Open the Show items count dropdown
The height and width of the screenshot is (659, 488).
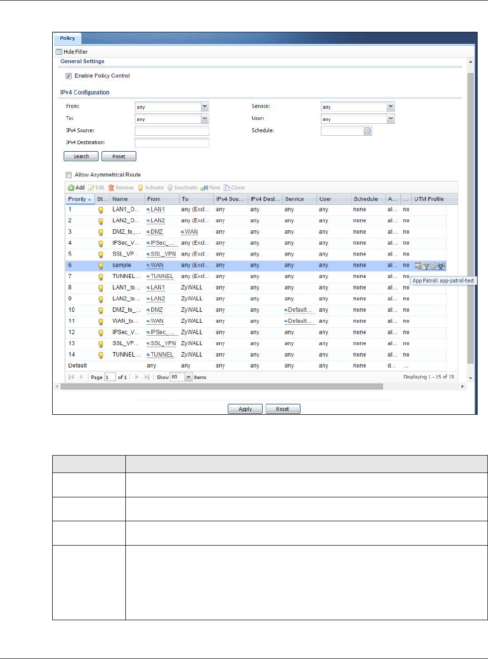[189, 377]
